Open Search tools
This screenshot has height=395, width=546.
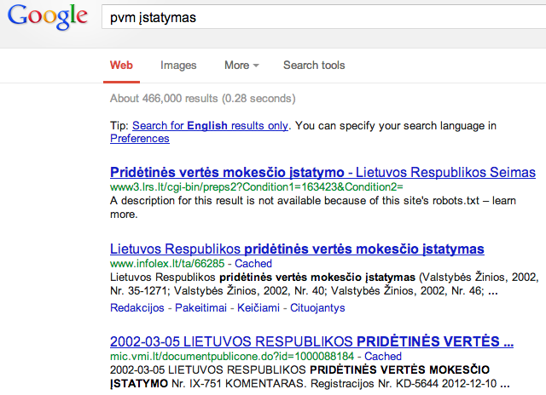314,66
